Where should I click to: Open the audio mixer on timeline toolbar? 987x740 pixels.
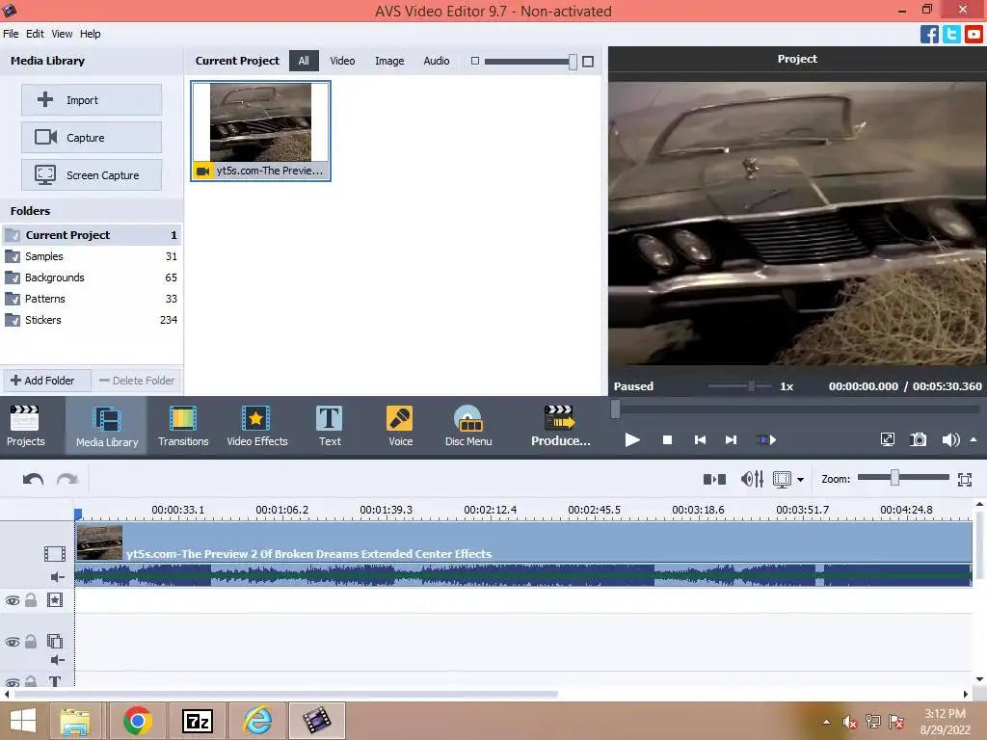(752, 480)
